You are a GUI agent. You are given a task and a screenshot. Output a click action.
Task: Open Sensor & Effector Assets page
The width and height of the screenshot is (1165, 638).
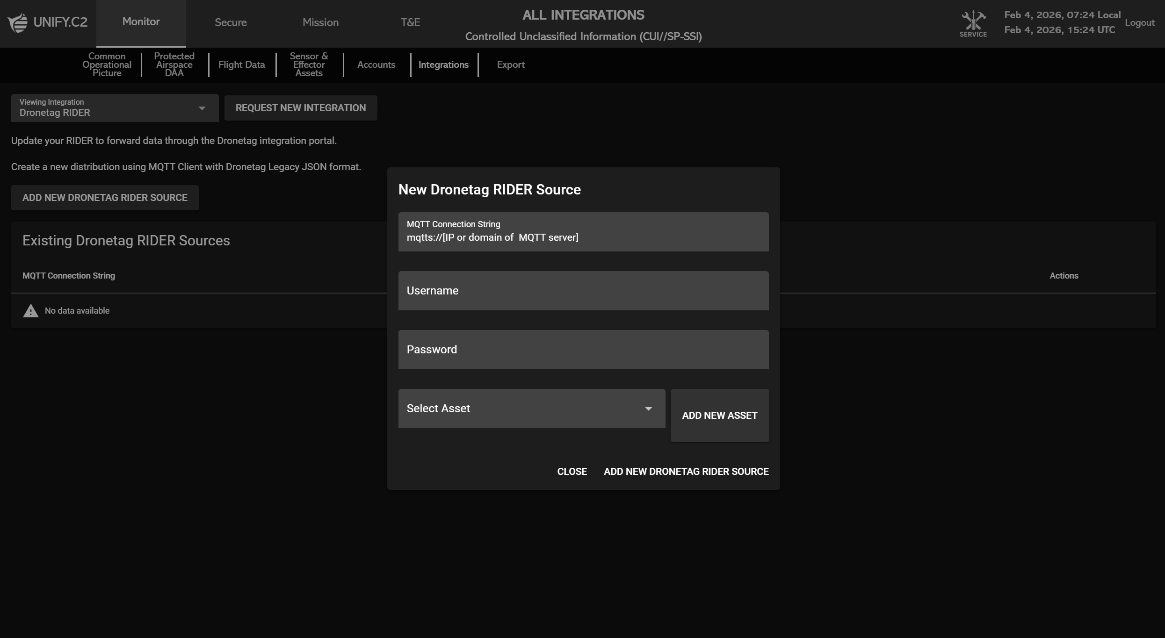pyautogui.click(x=309, y=65)
